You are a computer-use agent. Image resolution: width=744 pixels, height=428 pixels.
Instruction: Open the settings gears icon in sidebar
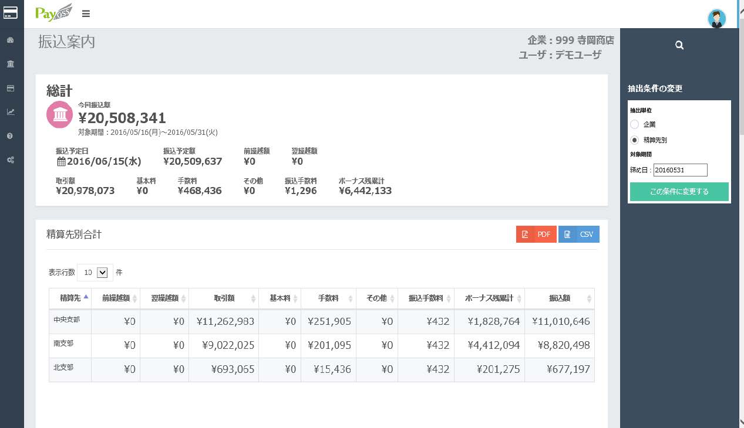tap(11, 160)
